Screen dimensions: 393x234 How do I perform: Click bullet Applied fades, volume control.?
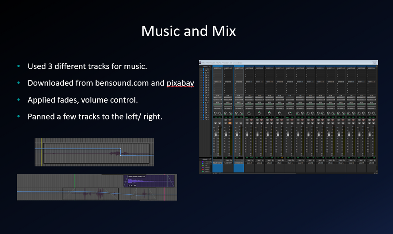[x=83, y=100]
